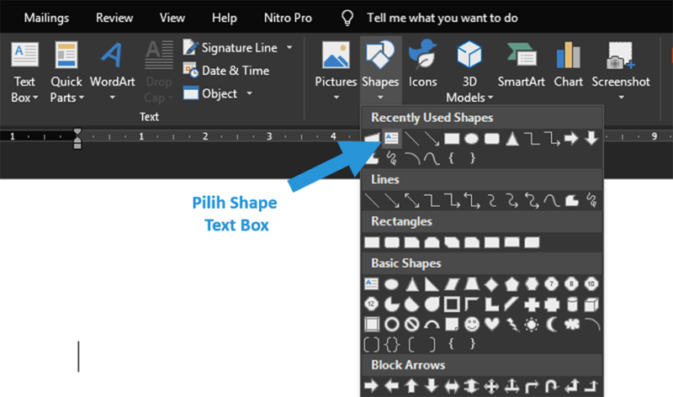Pick the quad arrow under Block Arrows
The height and width of the screenshot is (397, 673).
pyautogui.click(x=491, y=386)
